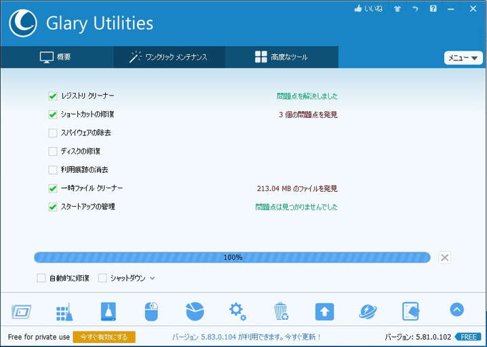Open the gears process manager icon
The width and height of the screenshot is (487, 347).
[237, 312]
